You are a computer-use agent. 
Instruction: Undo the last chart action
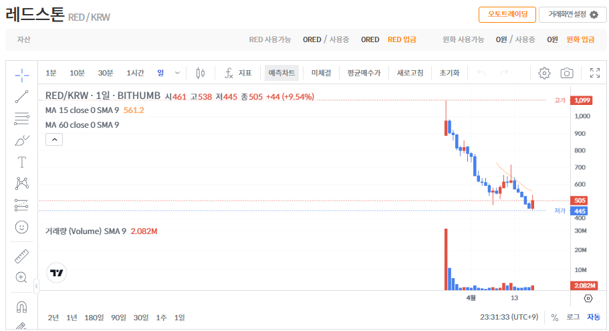pyautogui.click(x=481, y=73)
